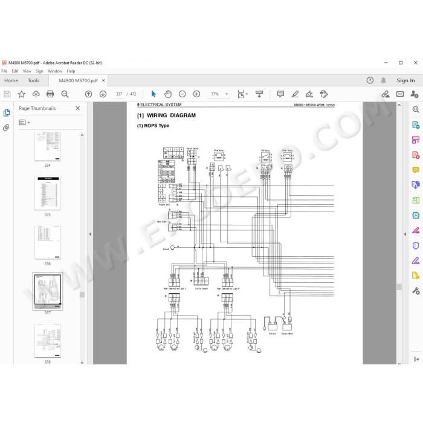Image resolution: width=423 pixels, height=423 pixels.
Task: Zoom in with the plus button
Action: (196, 94)
